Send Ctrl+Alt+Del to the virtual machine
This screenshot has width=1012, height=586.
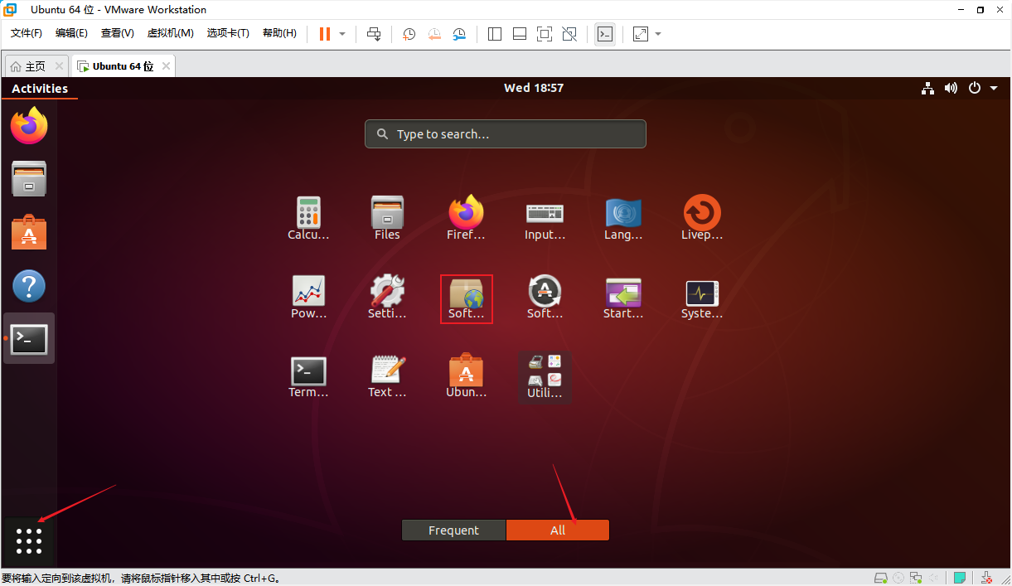[x=374, y=34]
